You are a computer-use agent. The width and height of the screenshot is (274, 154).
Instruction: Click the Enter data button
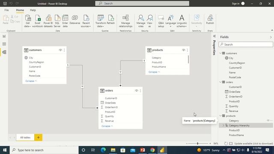click(65, 21)
